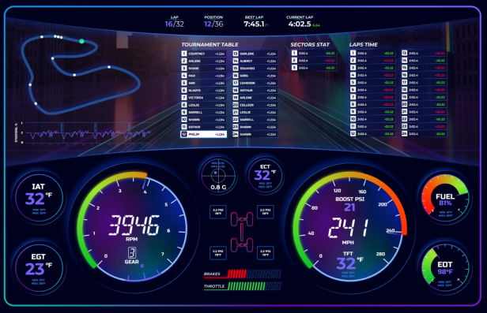Select tournament row 4 Max
The image size is (487, 313).
[203, 76]
